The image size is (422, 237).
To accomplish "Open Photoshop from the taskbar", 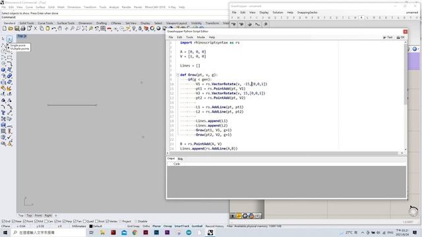I will (156, 232).
